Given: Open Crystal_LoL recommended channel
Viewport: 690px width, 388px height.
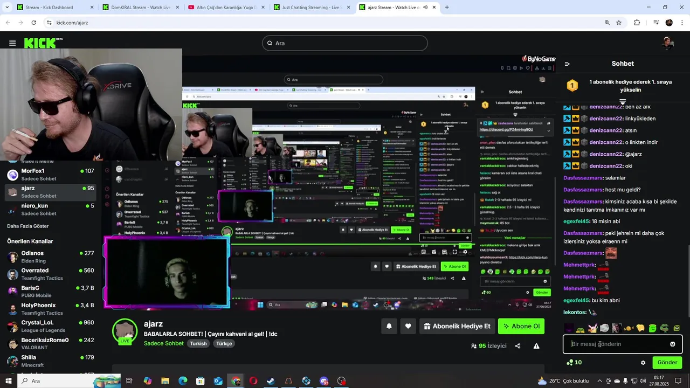Looking at the screenshot, I should pyautogui.click(x=51, y=327).
